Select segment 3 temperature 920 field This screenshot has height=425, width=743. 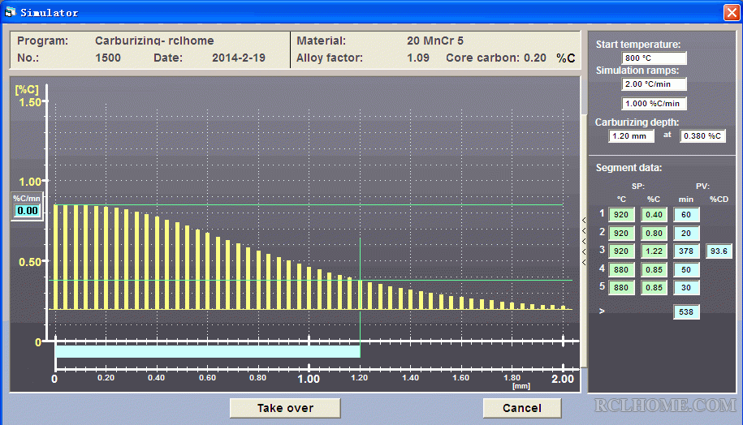pyautogui.click(x=621, y=251)
